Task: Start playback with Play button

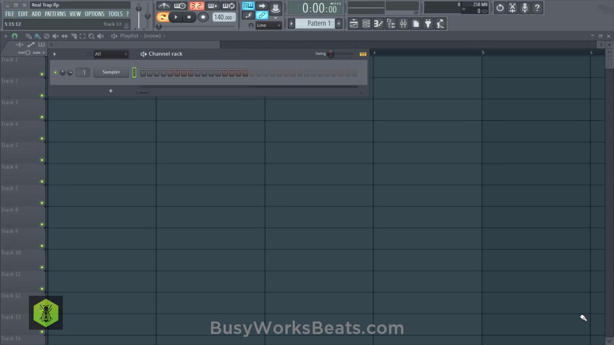Action: pyautogui.click(x=176, y=17)
